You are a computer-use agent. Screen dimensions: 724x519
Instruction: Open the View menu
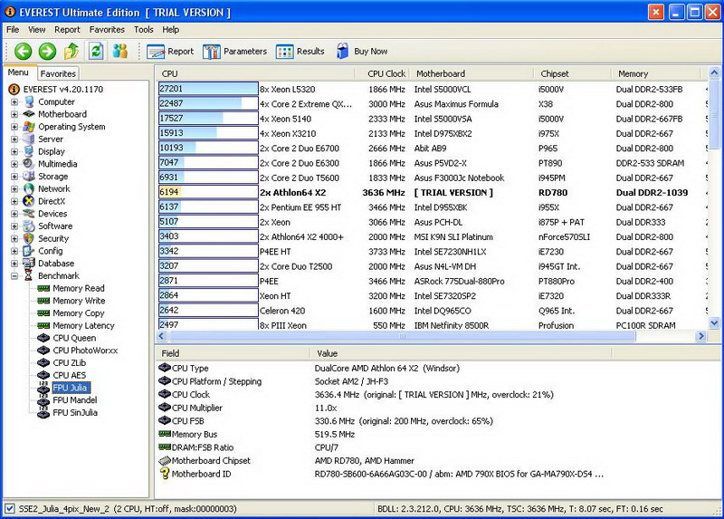pos(37,30)
